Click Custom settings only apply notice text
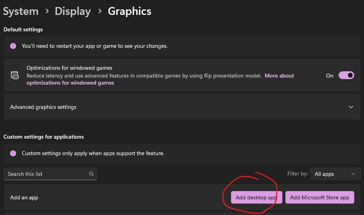This screenshot has width=364, height=215. 93,153
